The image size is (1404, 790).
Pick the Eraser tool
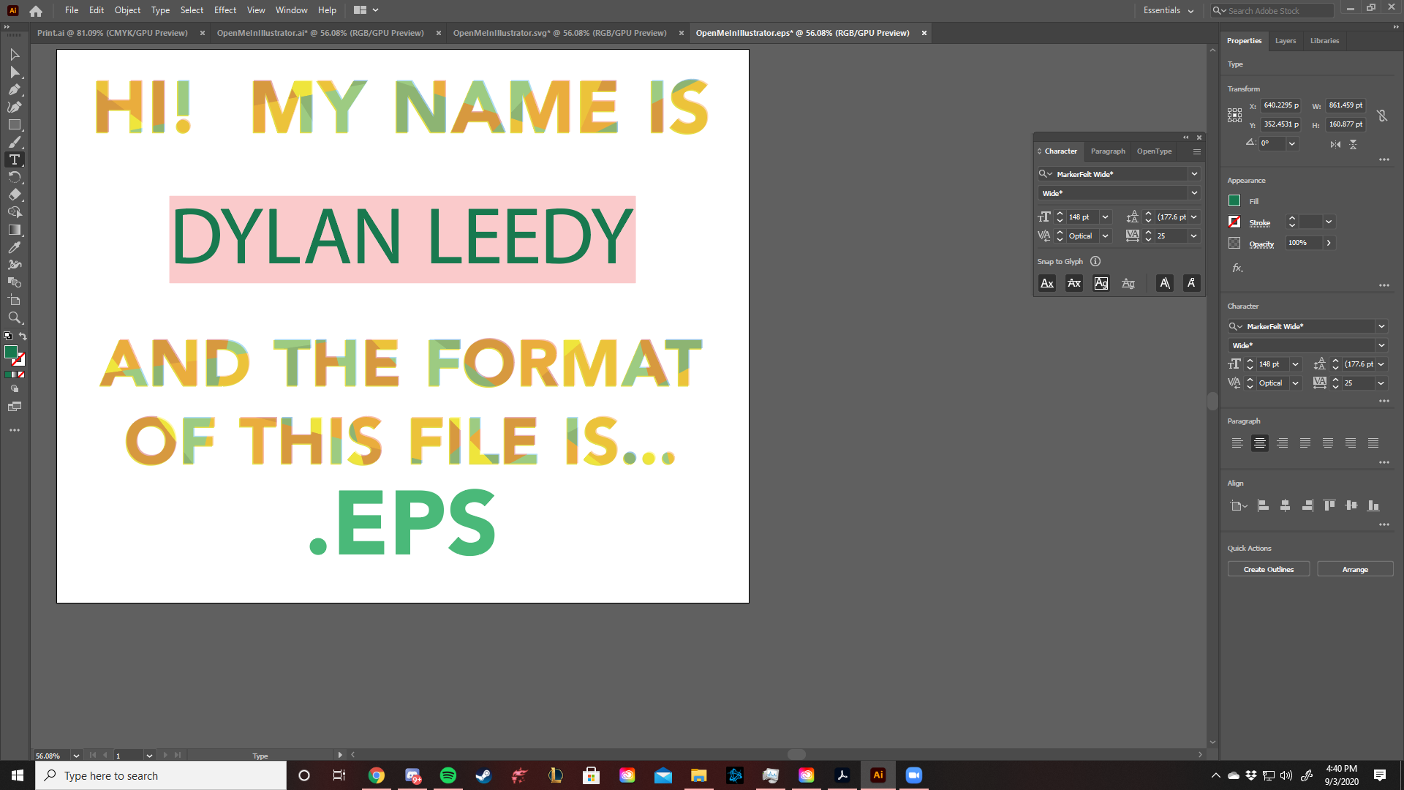click(x=14, y=195)
